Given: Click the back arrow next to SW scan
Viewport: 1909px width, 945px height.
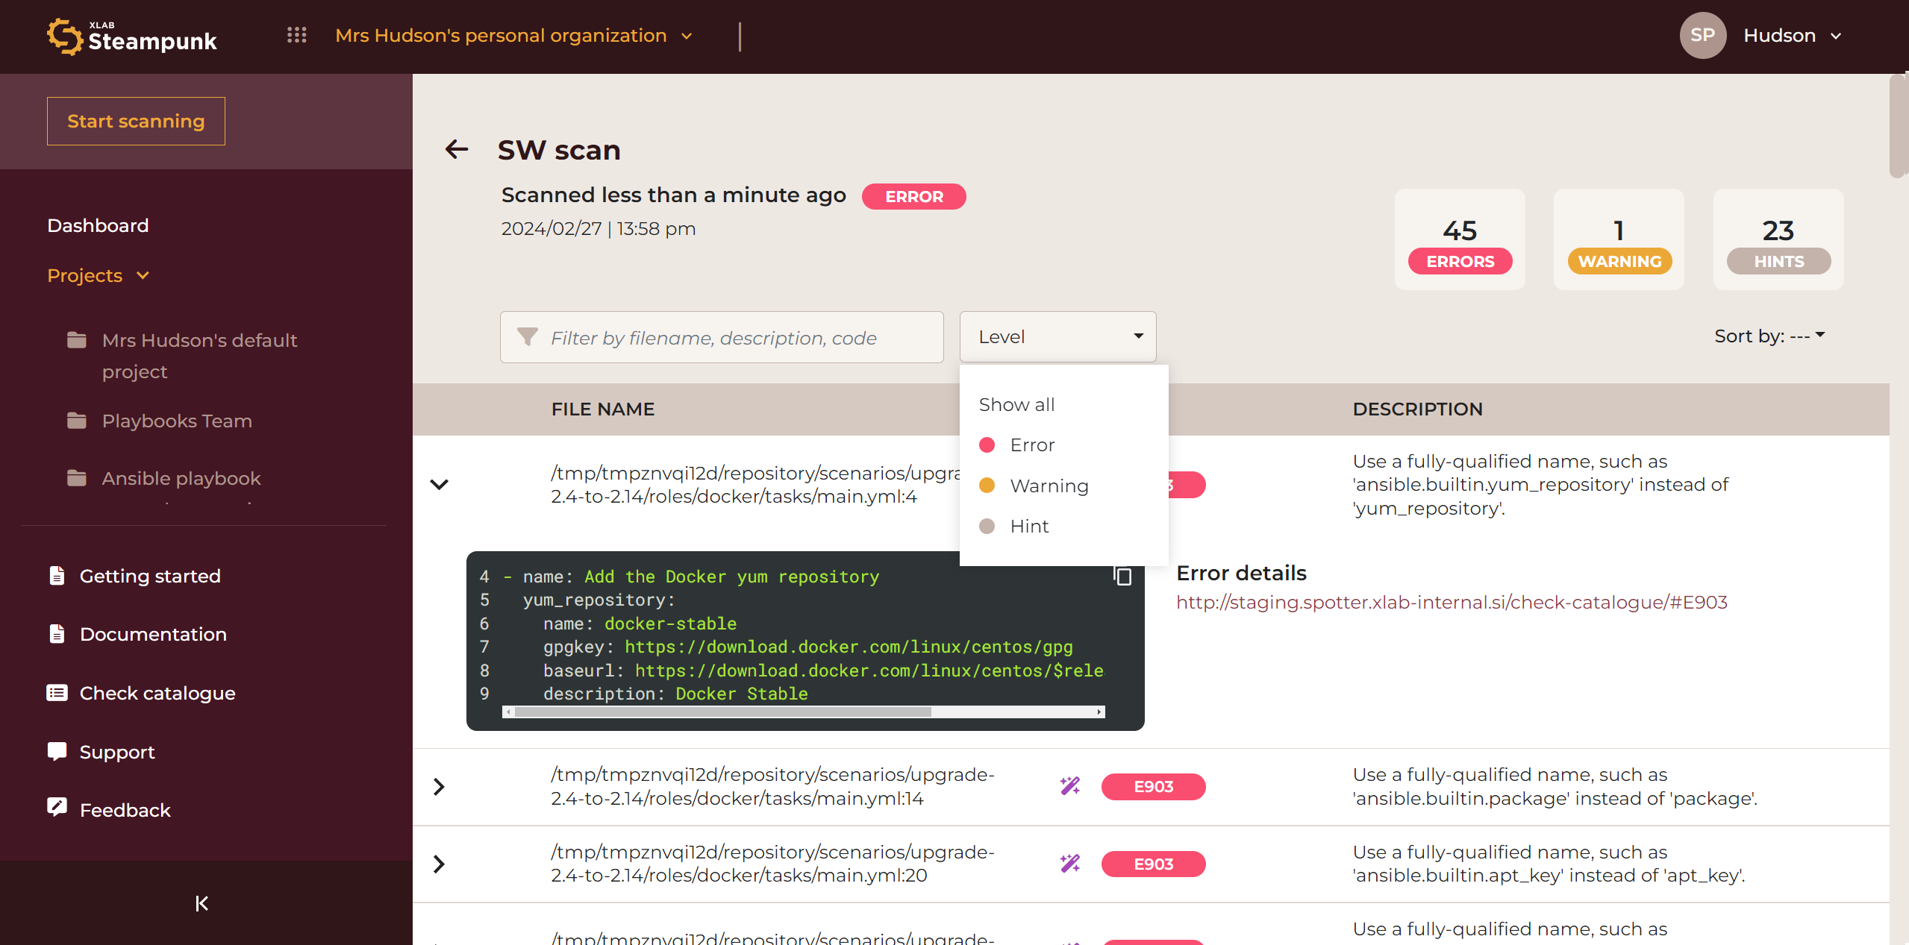Looking at the screenshot, I should (x=457, y=149).
